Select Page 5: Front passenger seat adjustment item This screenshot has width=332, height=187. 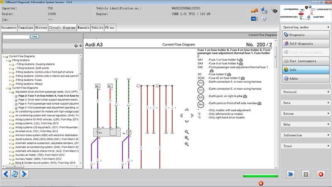click(48, 108)
